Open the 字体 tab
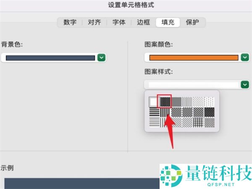The width and height of the screenshot is (252, 189). (x=119, y=22)
